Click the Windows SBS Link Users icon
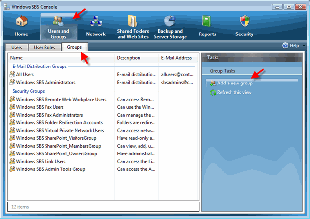 point(12,161)
